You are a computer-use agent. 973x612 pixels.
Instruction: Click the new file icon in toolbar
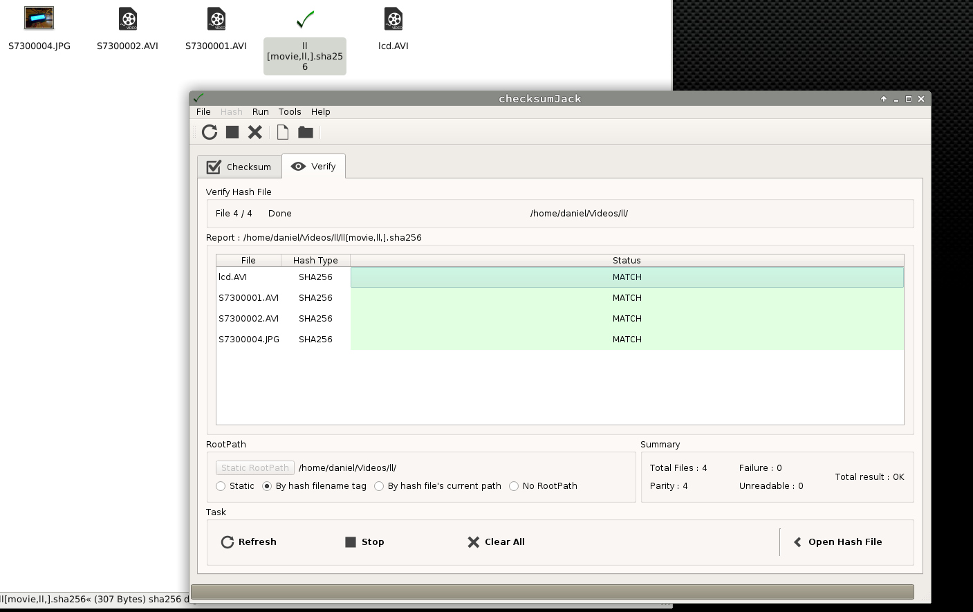click(x=283, y=132)
